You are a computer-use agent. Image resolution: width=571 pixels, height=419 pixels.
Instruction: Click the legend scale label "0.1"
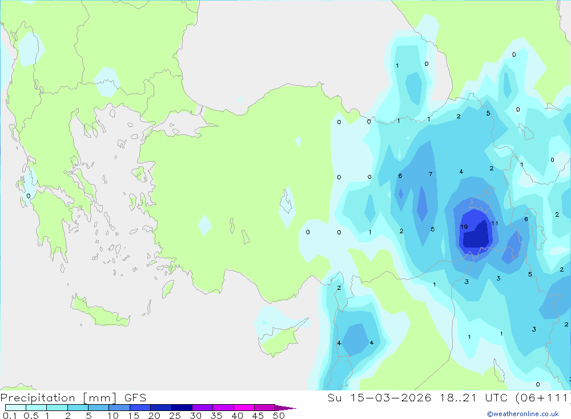tap(10, 416)
